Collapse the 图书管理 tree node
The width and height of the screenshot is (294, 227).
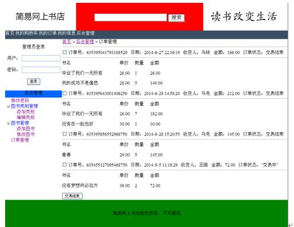click(8, 124)
